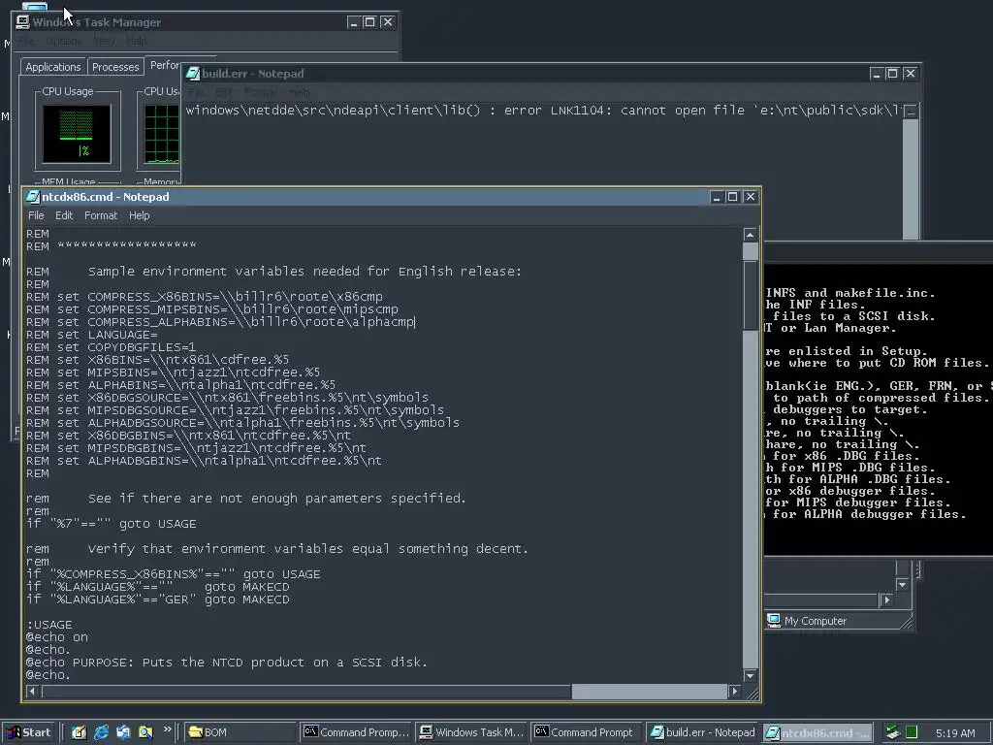Open Format menu in ntcdx86.cmd Notepad
The height and width of the screenshot is (745, 993).
point(101,215)
